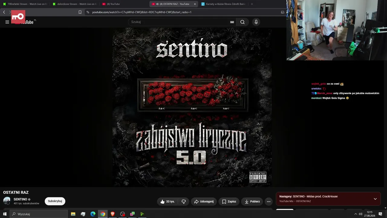Switch to the (4) YouTube tab
387x218 pixels.
tap(124, 4)
